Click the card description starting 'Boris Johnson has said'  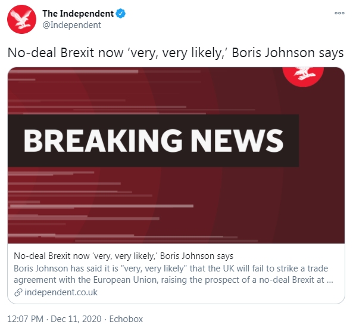173,274
